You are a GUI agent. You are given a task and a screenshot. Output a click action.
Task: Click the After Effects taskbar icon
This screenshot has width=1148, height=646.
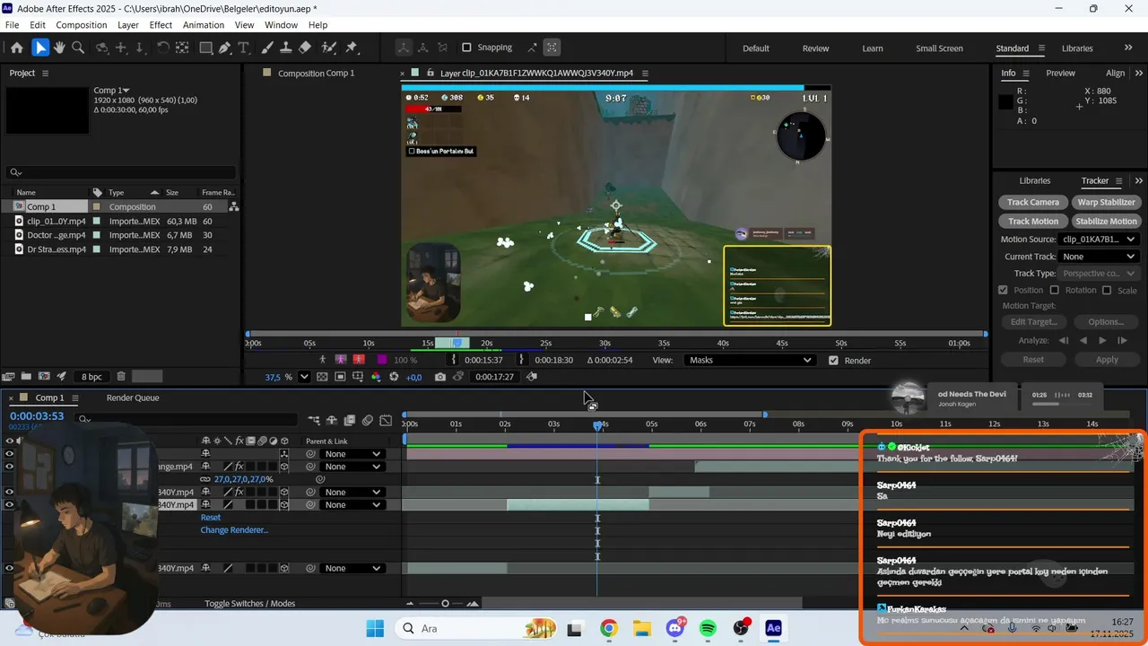(x=773, y=628)
